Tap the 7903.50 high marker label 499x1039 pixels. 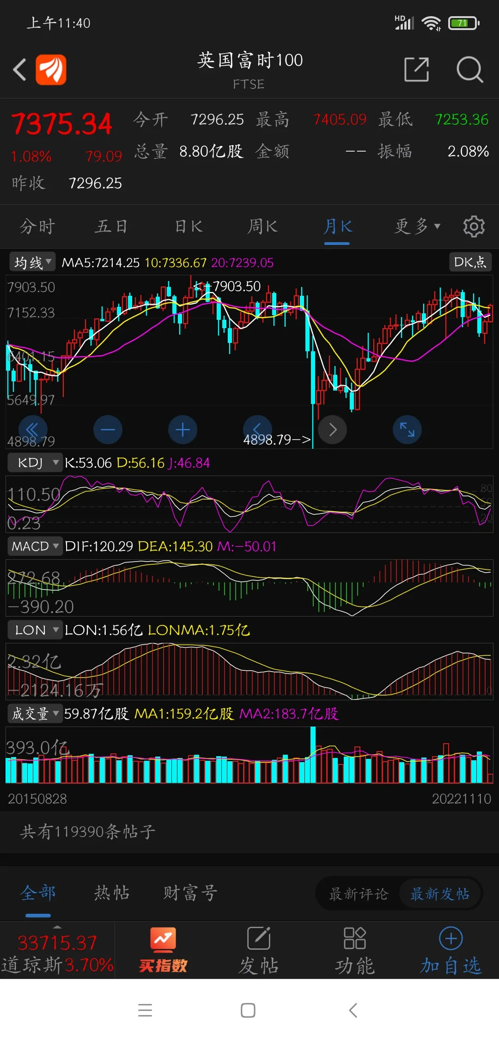pyautogui.click(x=237, y=287)
